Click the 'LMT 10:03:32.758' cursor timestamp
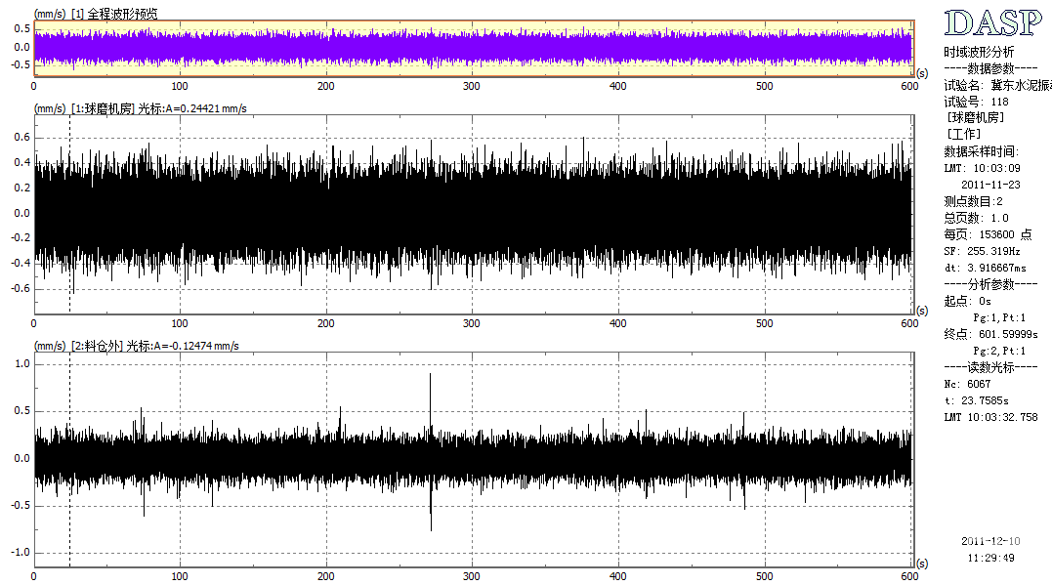 pos(990,417)
